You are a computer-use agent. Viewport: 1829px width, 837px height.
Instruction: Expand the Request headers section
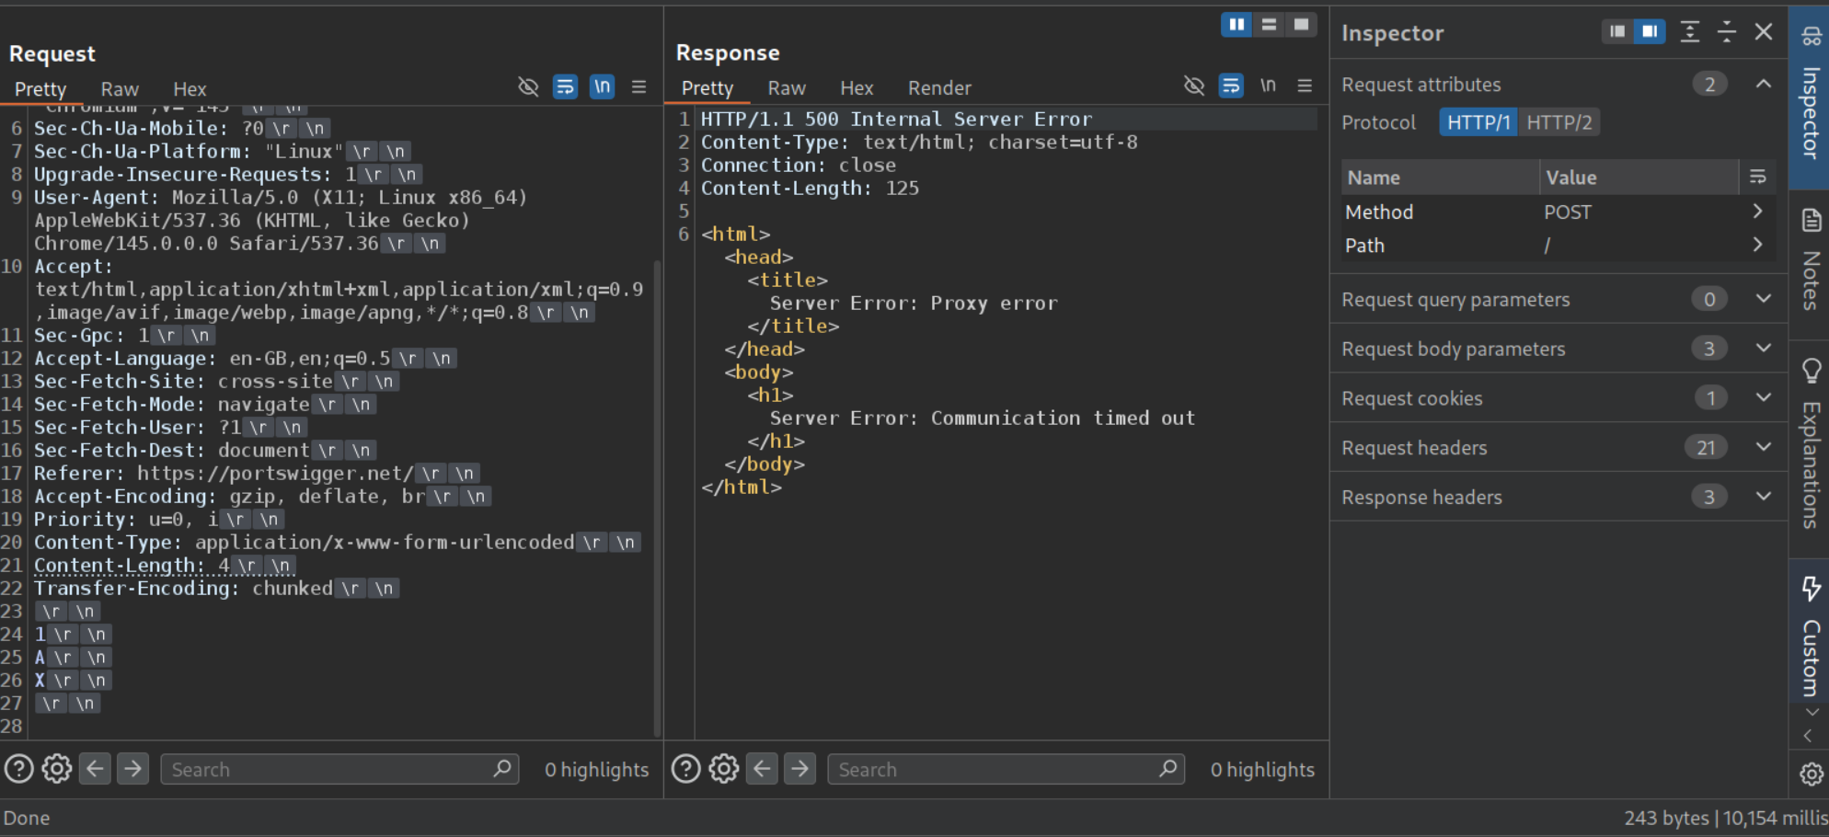pyautogui.click(x=1763, y=448)
